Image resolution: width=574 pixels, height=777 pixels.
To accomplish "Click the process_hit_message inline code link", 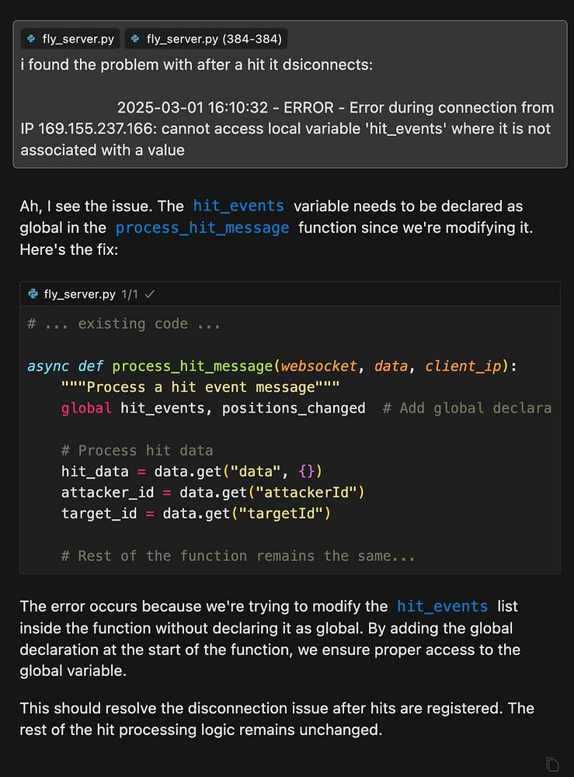I will 202,228.
